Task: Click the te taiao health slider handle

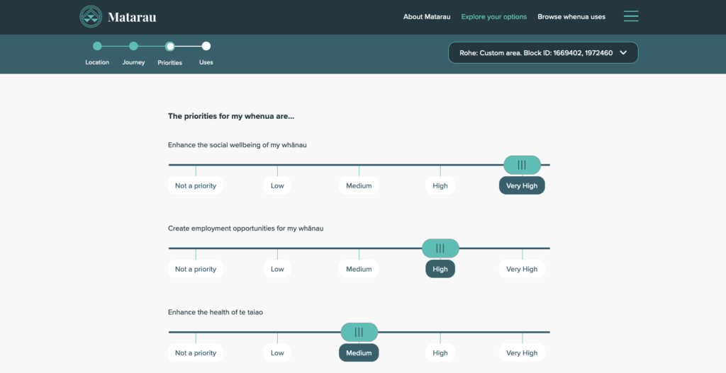Action: 359,332
